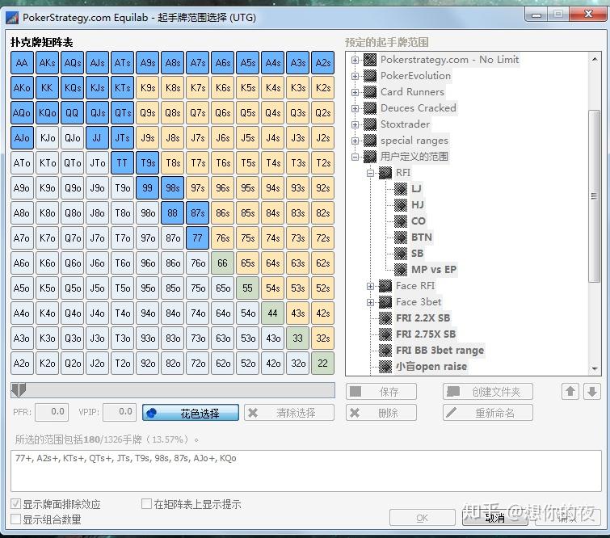Click the Deuces Cracked folder icon
This screenshot has height=538, width=610.
(370, 108)
